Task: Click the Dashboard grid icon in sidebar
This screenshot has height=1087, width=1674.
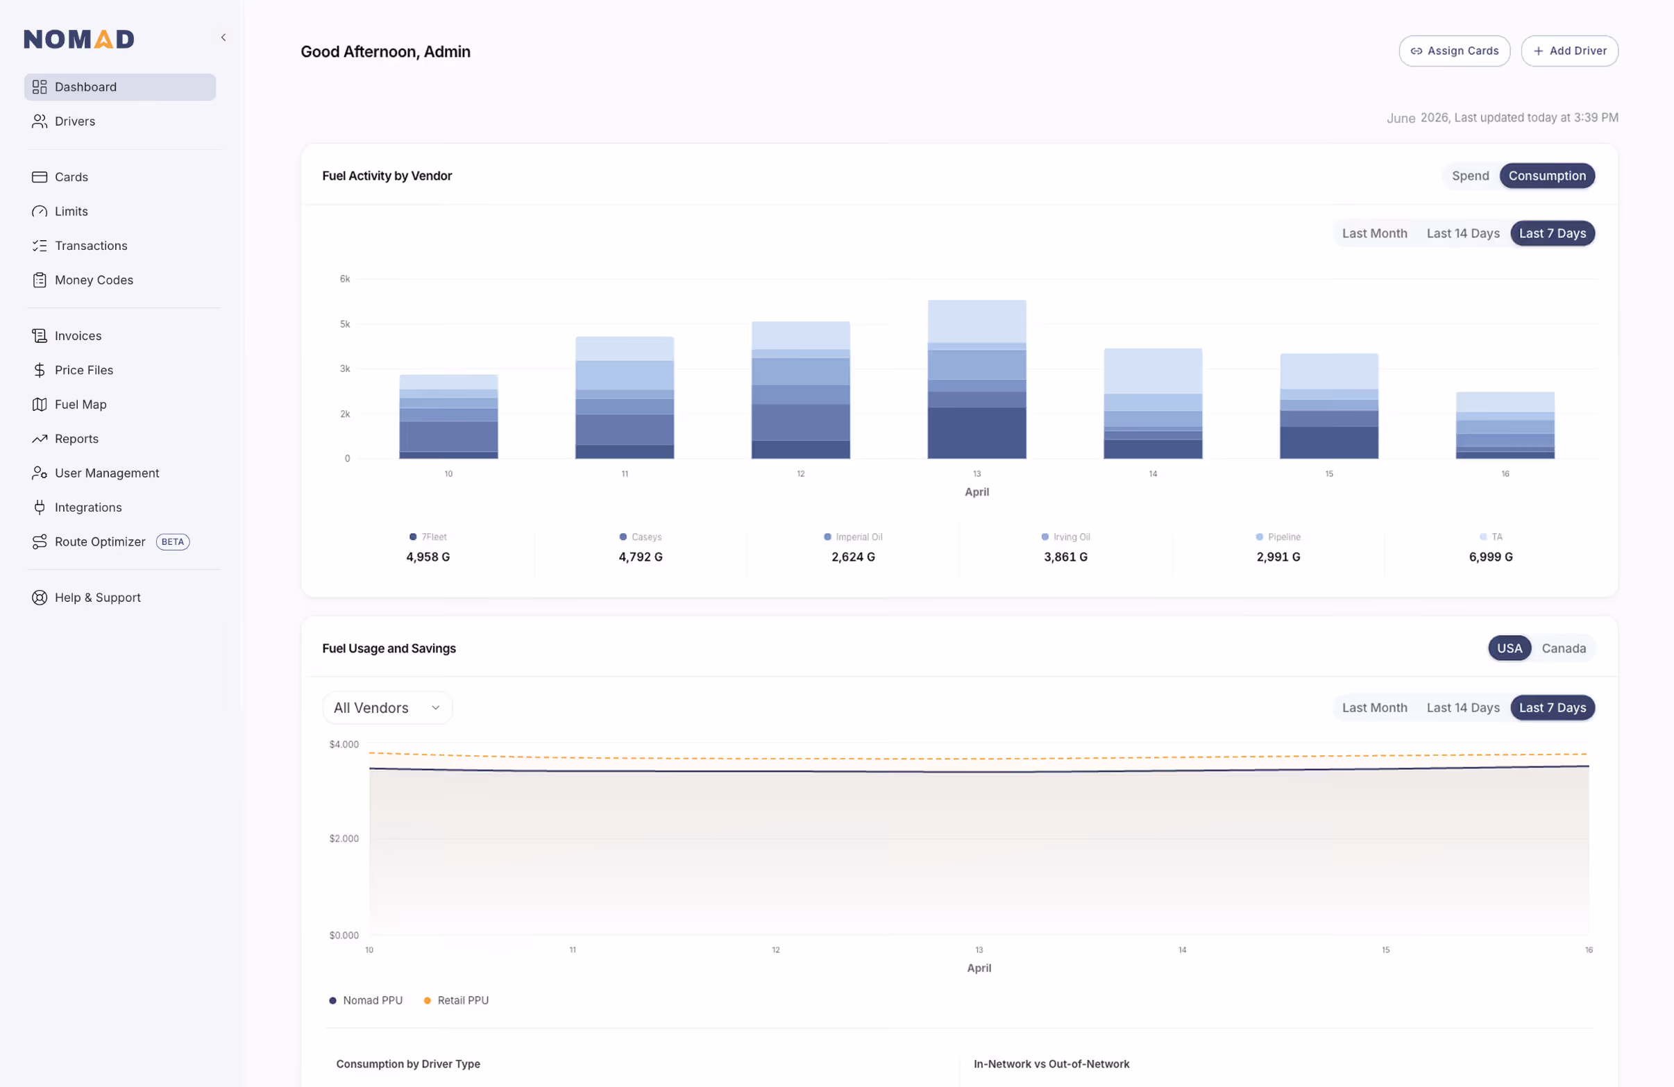Action: tap(40, 87)
